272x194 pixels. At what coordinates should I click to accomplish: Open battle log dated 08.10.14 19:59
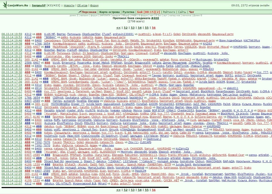coord(12,34)
